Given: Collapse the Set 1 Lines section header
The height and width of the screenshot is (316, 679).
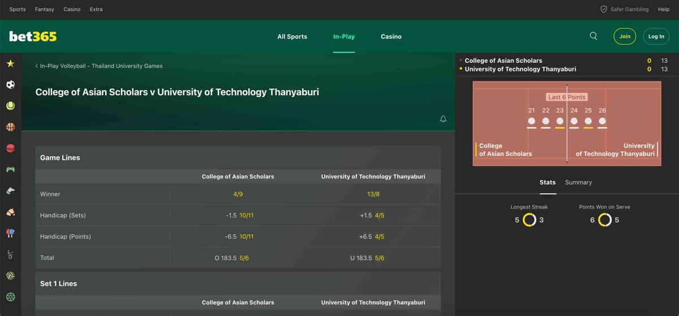Looking at the screenshot, I should [x=238, y=283].
